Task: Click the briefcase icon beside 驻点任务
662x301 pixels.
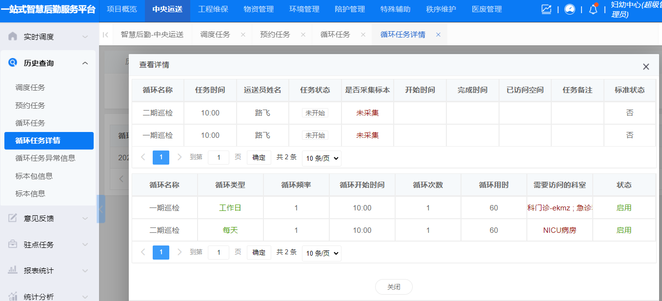Action: 13,245
